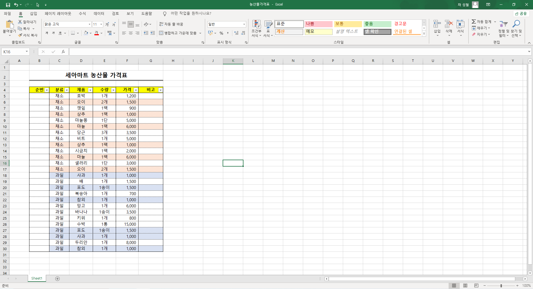Toggle bottom vertical alignment

137,24
